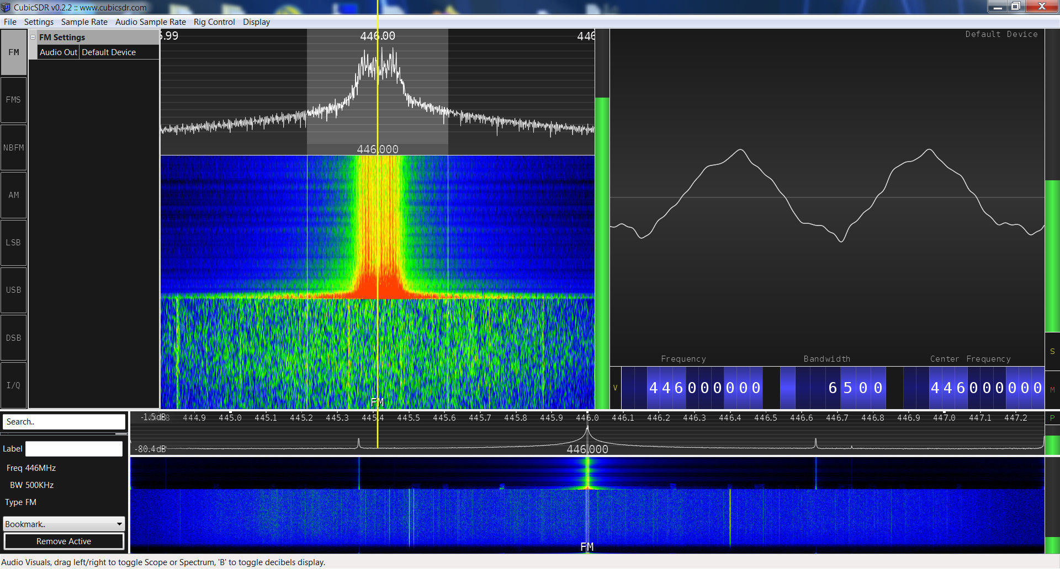Click the Remove Active button
The height and width of the screenshot is (569, 1060).
[x=64, y=541]
